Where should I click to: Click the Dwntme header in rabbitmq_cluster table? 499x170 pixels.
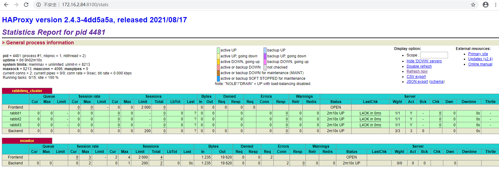(469, 102)
